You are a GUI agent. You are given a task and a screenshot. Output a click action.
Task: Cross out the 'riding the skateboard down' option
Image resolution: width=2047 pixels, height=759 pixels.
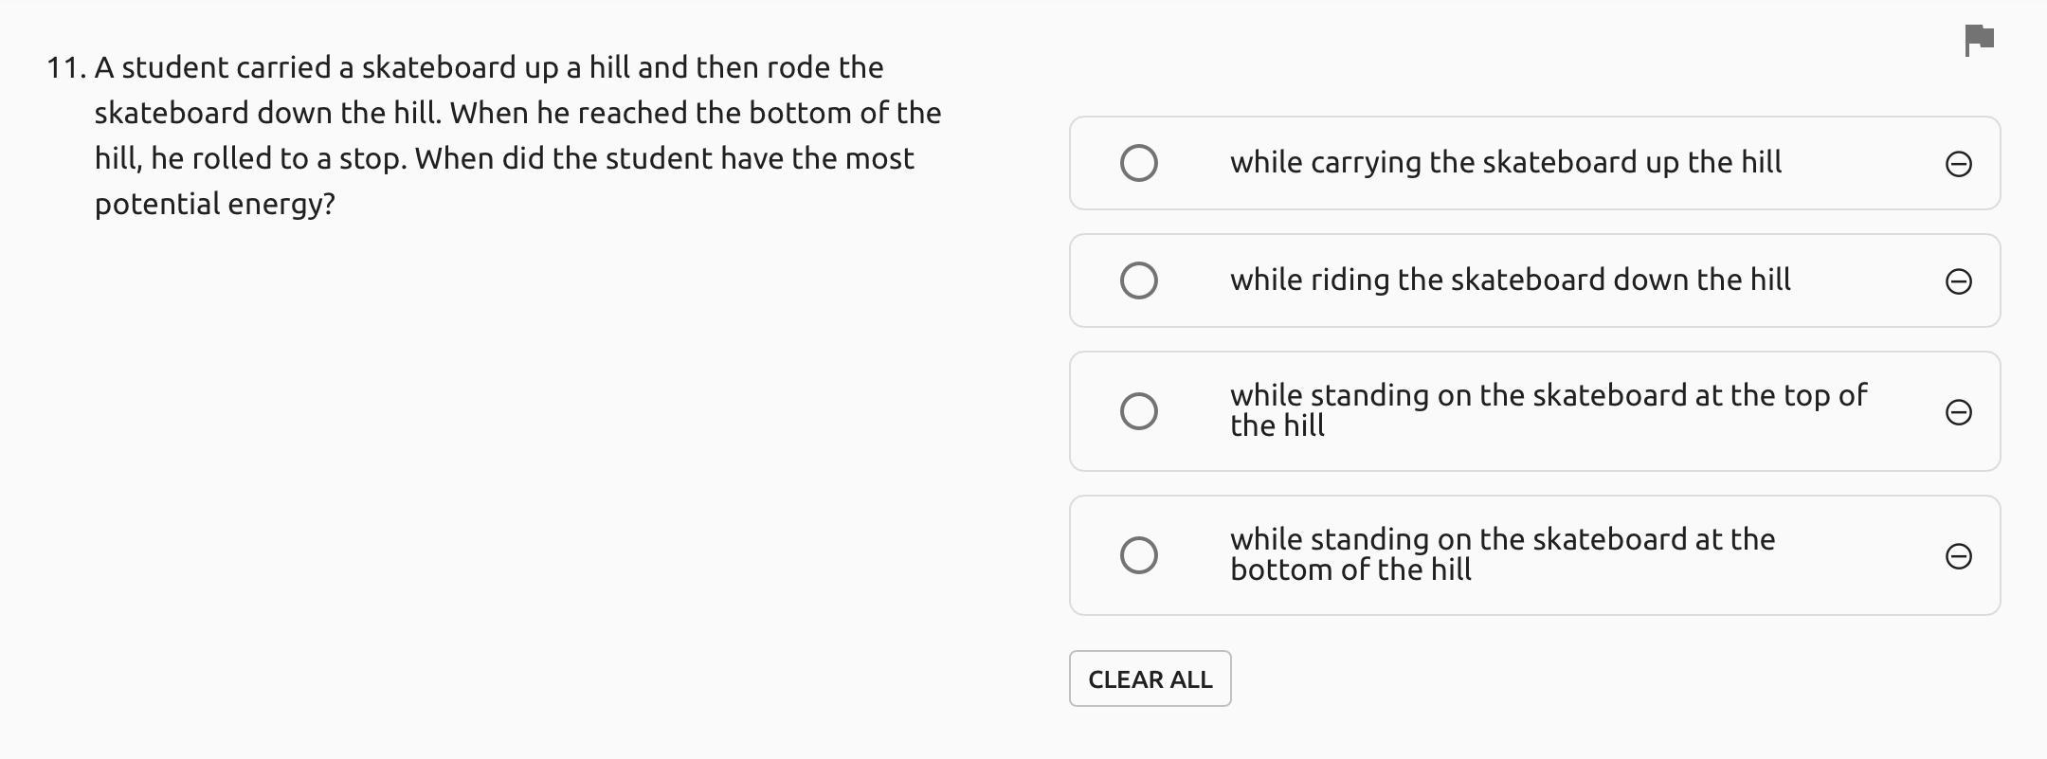[1958, 281]
